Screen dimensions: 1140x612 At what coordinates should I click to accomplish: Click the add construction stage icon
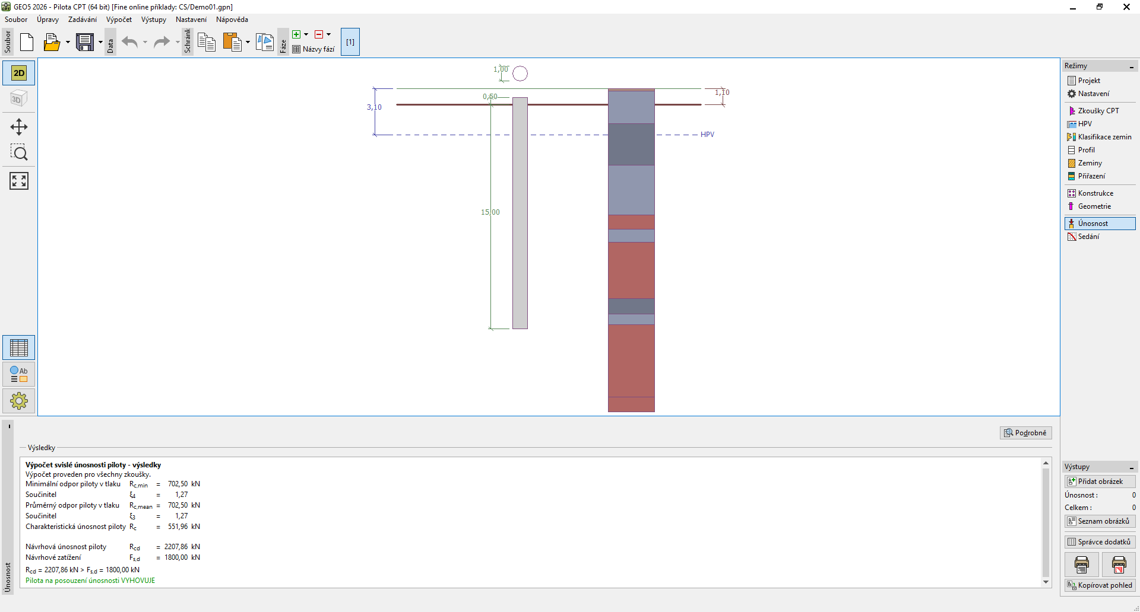(x=296, y=34)
